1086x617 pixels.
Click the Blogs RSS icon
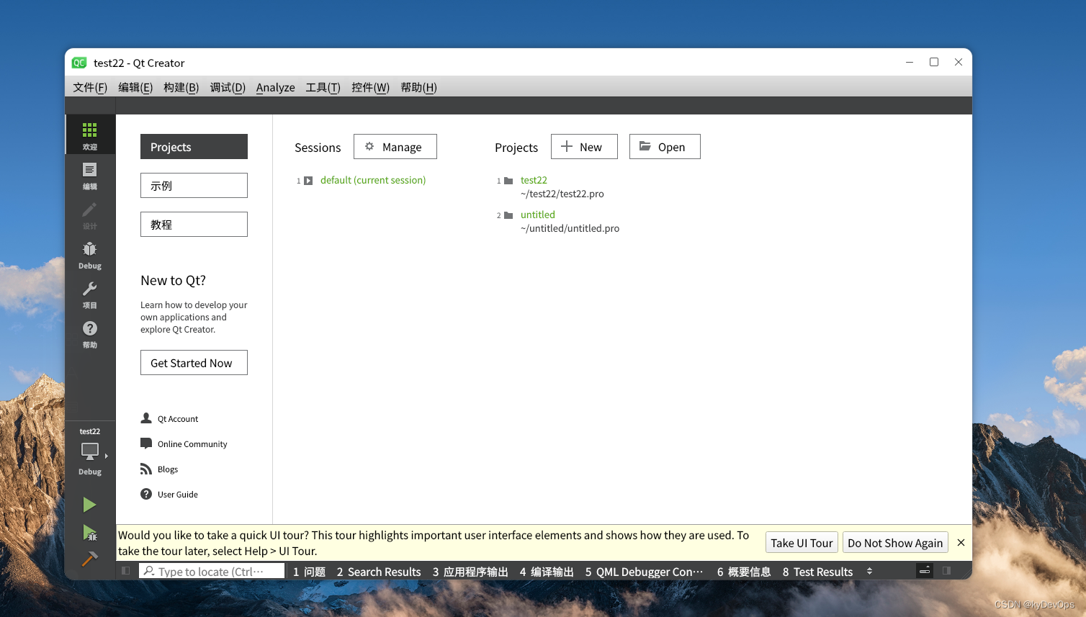point(146,469)
